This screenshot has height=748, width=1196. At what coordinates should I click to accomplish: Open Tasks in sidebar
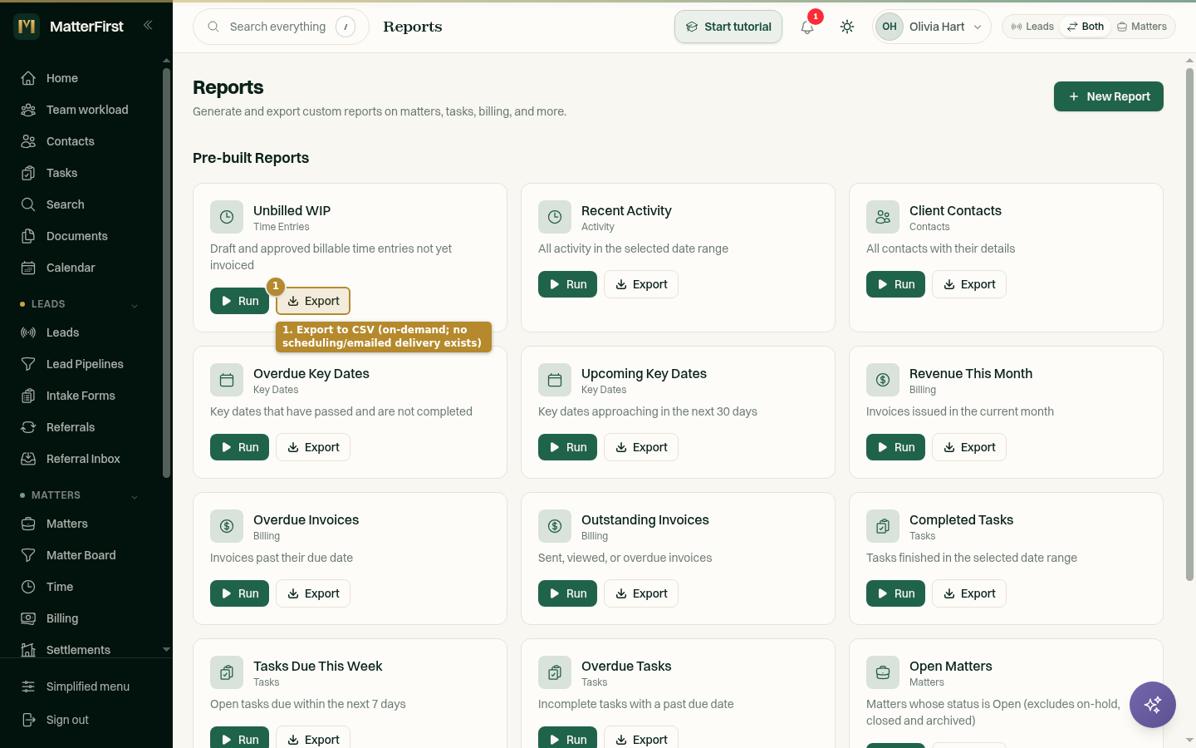(80, 173)
